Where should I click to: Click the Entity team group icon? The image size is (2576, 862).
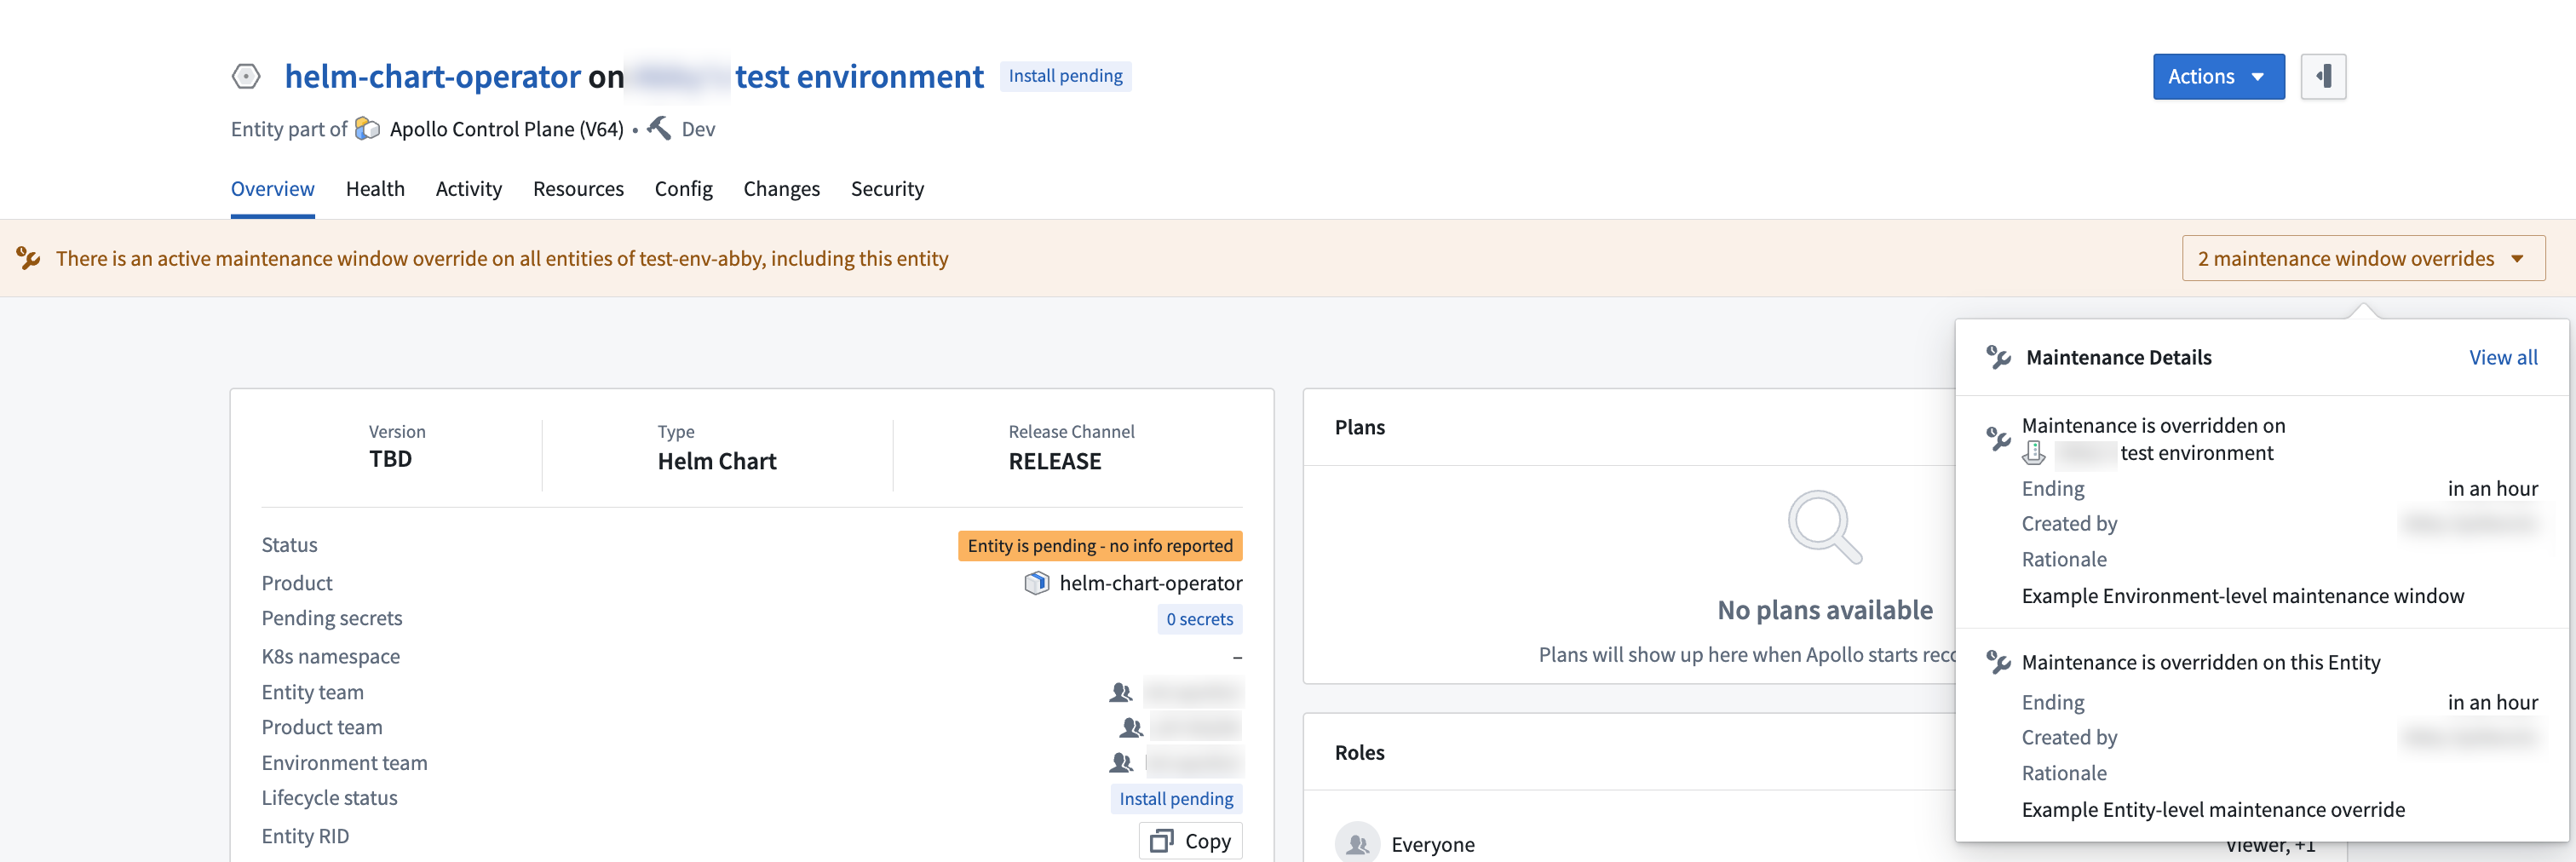click(x=1121, y=692)
